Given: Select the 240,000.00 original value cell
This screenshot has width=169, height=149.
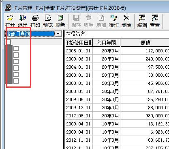Looking at the screenshot, I should click(145, 59).
